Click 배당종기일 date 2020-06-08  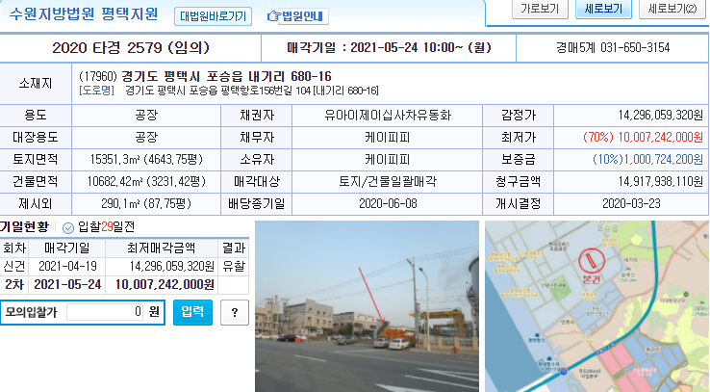pyautogui.click(x=388, y=204)
